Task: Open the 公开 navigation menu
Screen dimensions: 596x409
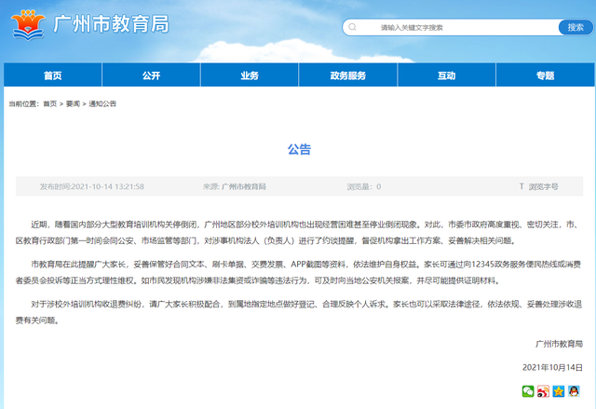Action: point(152,75)
